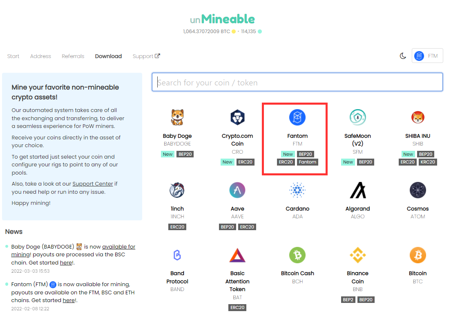
Task: Click the Fantom chain tag under FTM
Action: click(308, 162)
